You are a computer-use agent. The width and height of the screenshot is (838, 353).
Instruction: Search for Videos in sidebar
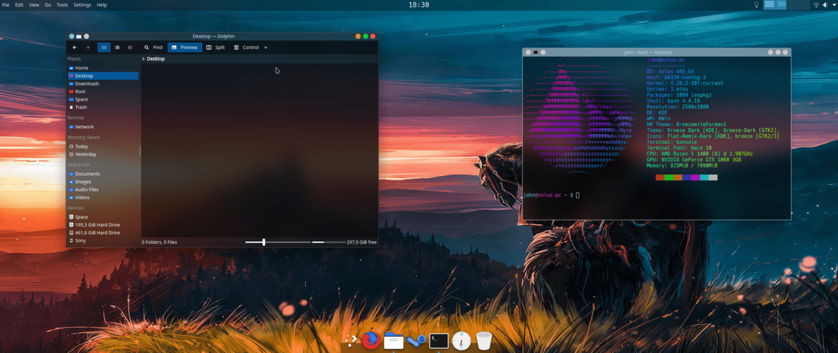[103, 197]
